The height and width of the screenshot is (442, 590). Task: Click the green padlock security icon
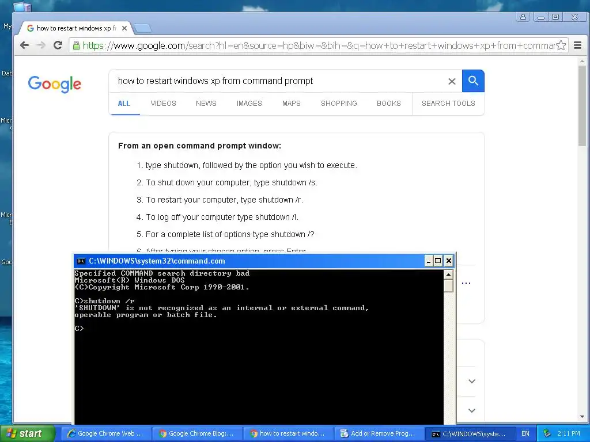coord(76,45)
